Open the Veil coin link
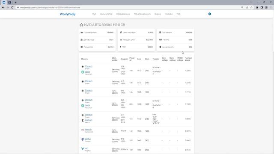Screen dimensions: 274x154 (x=86, y=148)
